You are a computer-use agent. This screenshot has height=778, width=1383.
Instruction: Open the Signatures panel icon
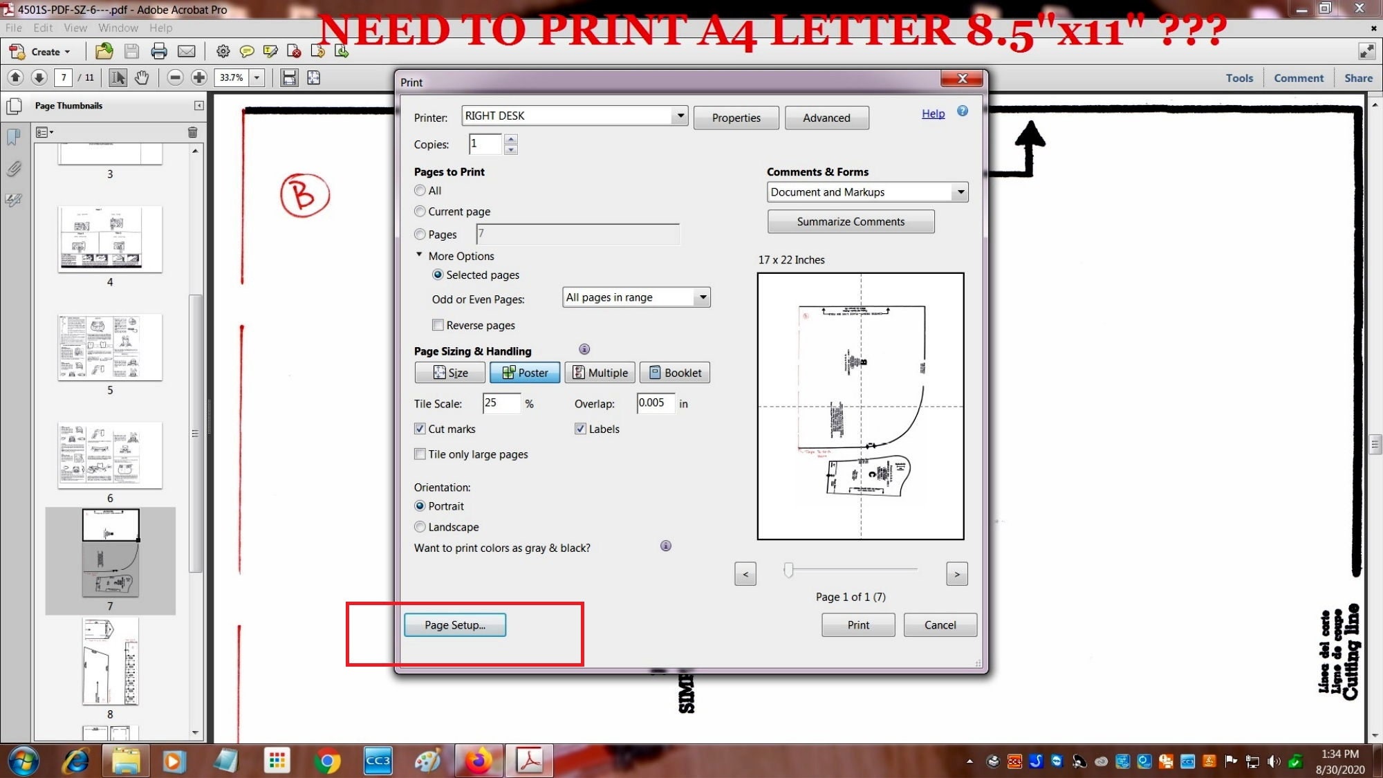click(x=13, y=200)
